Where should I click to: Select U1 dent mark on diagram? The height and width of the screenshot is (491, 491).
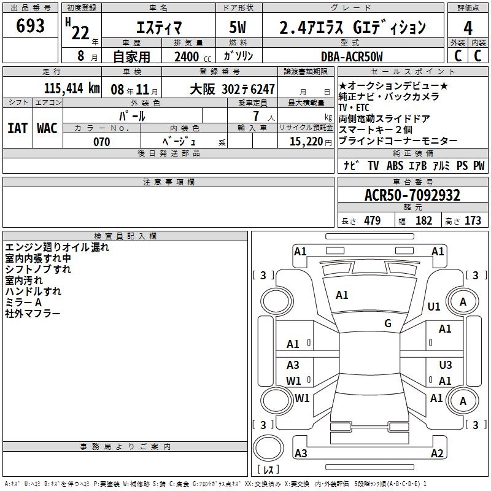pos(434,307)
